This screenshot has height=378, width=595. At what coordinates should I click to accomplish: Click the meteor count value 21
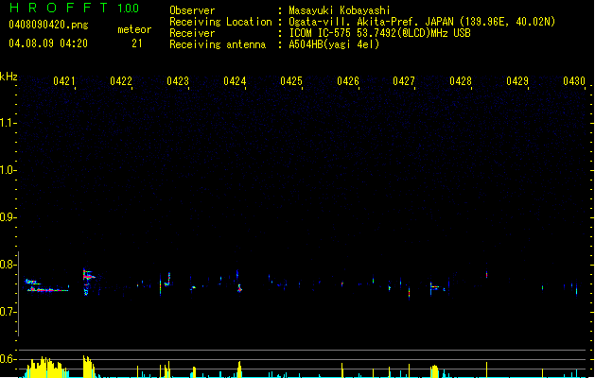pos(137,43)
